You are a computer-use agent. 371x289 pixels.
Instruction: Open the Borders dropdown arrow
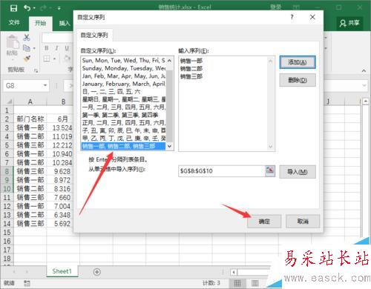tap(55, 59)
